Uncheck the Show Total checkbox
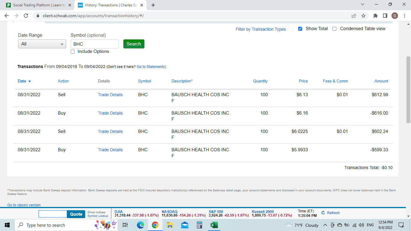Screen dimensions: 411x231 pos(300,29)
